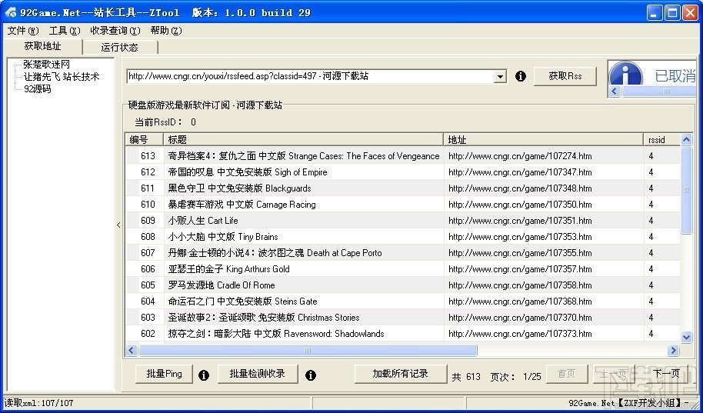703x413 pixels.
Task: Open the 文件(W) menu
Action: 23,31
